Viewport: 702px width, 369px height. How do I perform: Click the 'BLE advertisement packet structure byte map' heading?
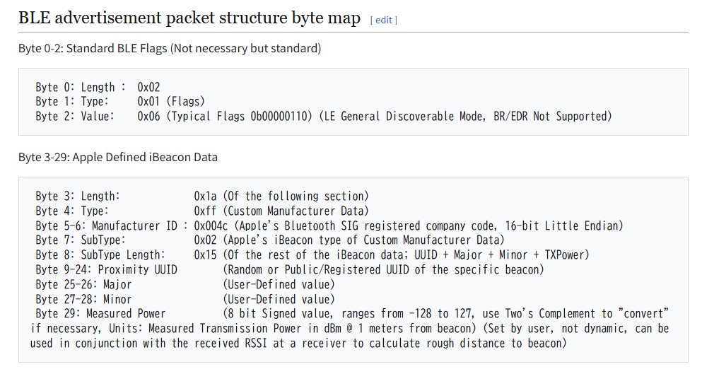[189, 18]
